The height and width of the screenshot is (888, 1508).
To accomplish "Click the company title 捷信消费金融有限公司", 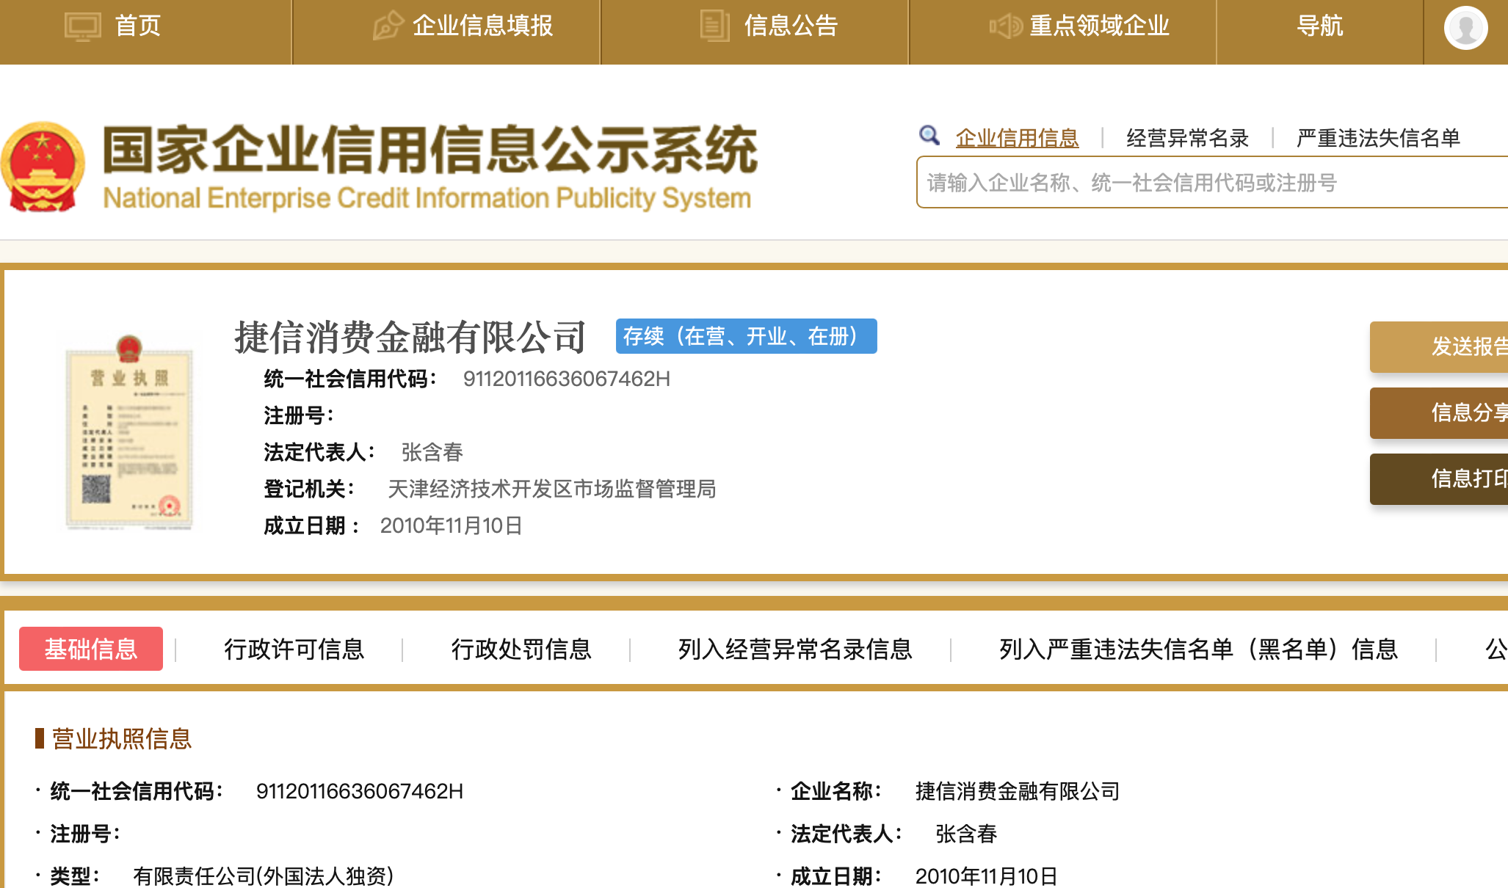I will pos(410,338).
